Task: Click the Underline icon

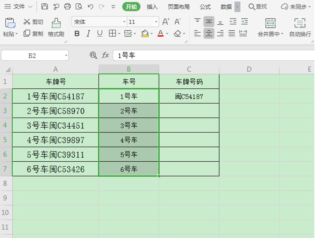Action: coord(99,34)
